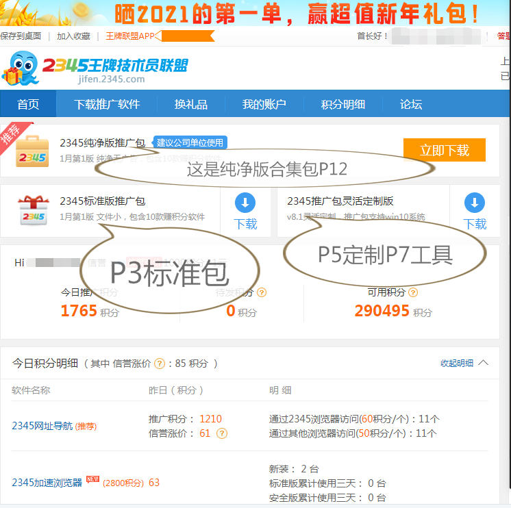
Task: Click the 通过其他浏览器访问 detail line
Action: [353, 433]
